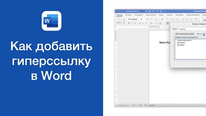Toggle the Автосохранение switch

pyautogui.click(x=141, y=11)
